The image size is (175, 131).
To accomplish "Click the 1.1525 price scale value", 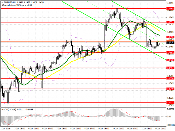I will [x=171, y=25].
